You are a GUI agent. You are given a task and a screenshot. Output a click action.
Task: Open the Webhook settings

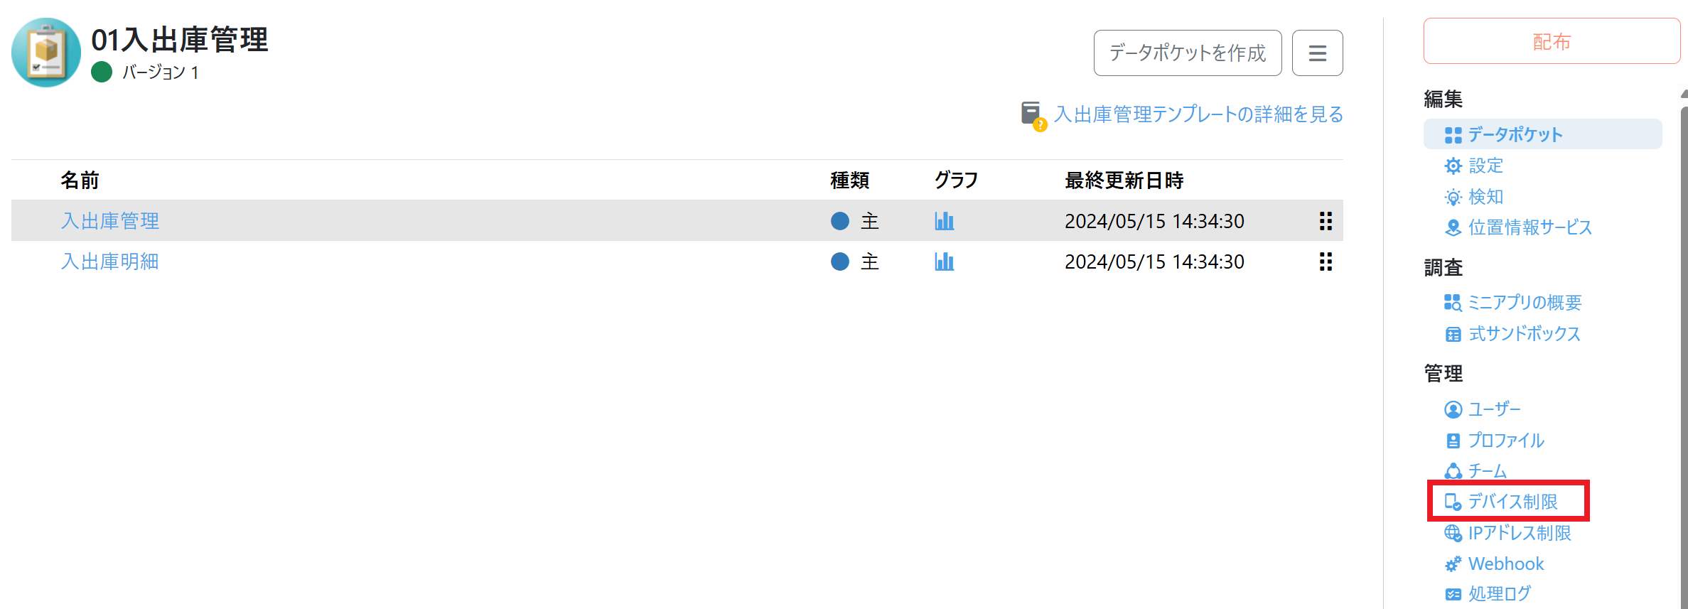(1505, 564)
